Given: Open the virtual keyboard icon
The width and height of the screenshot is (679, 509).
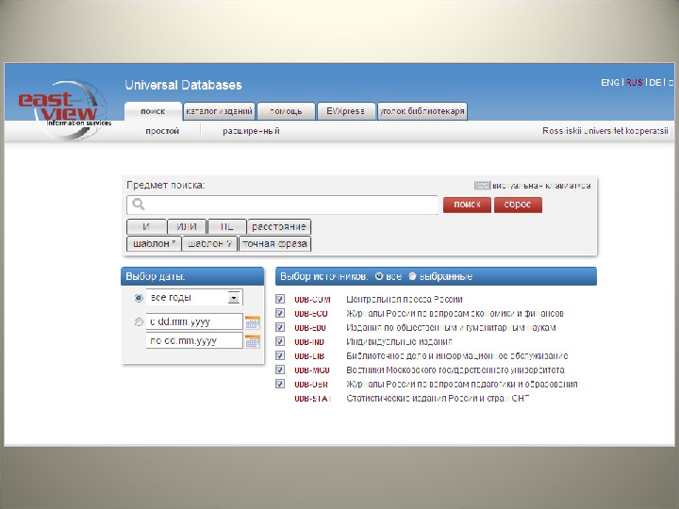Looking at the screenshot, I should 482,186.
